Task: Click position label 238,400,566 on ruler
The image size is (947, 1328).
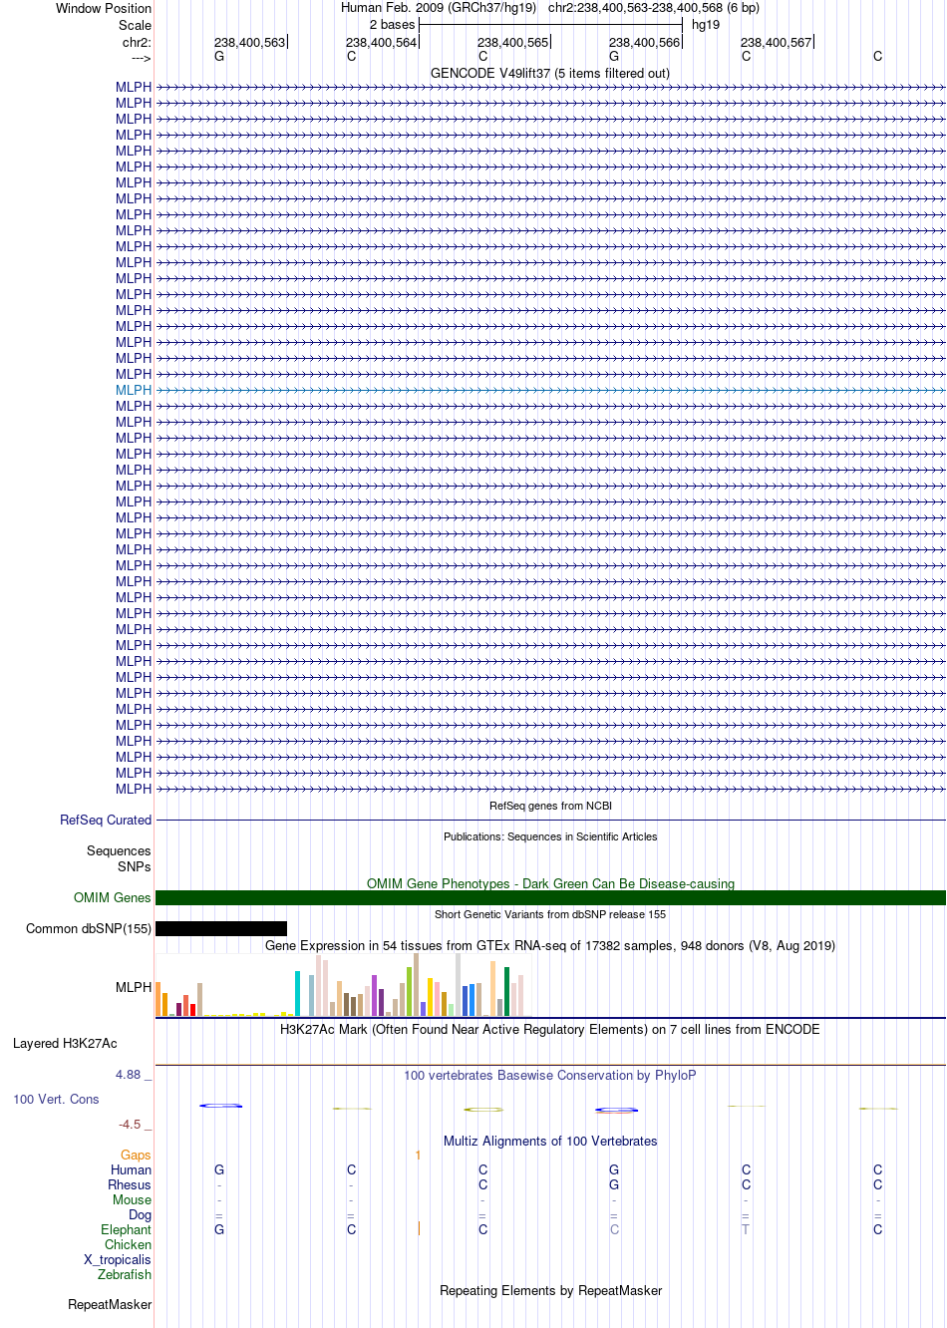Action: [644, 42]
